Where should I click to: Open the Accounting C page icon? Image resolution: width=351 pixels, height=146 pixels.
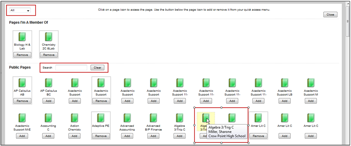coord(48,118)
